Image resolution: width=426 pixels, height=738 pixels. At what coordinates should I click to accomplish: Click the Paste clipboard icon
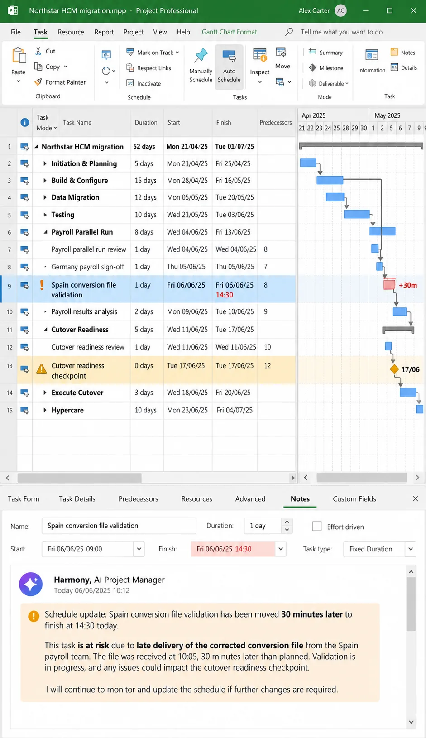19,56
